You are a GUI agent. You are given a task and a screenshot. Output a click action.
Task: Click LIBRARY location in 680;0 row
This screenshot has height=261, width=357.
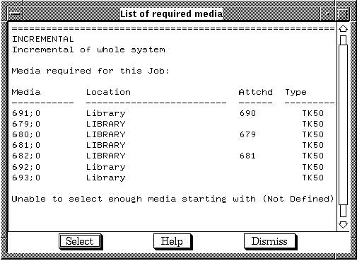point(106,134)
